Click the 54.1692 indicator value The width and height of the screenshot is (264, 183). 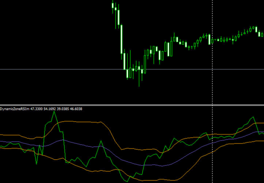coord(50,109)
